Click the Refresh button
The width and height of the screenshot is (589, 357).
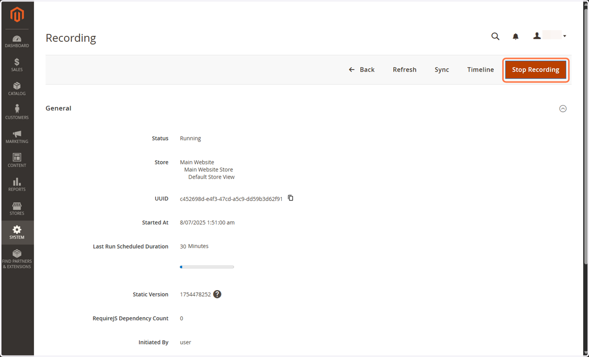(404, 70)
